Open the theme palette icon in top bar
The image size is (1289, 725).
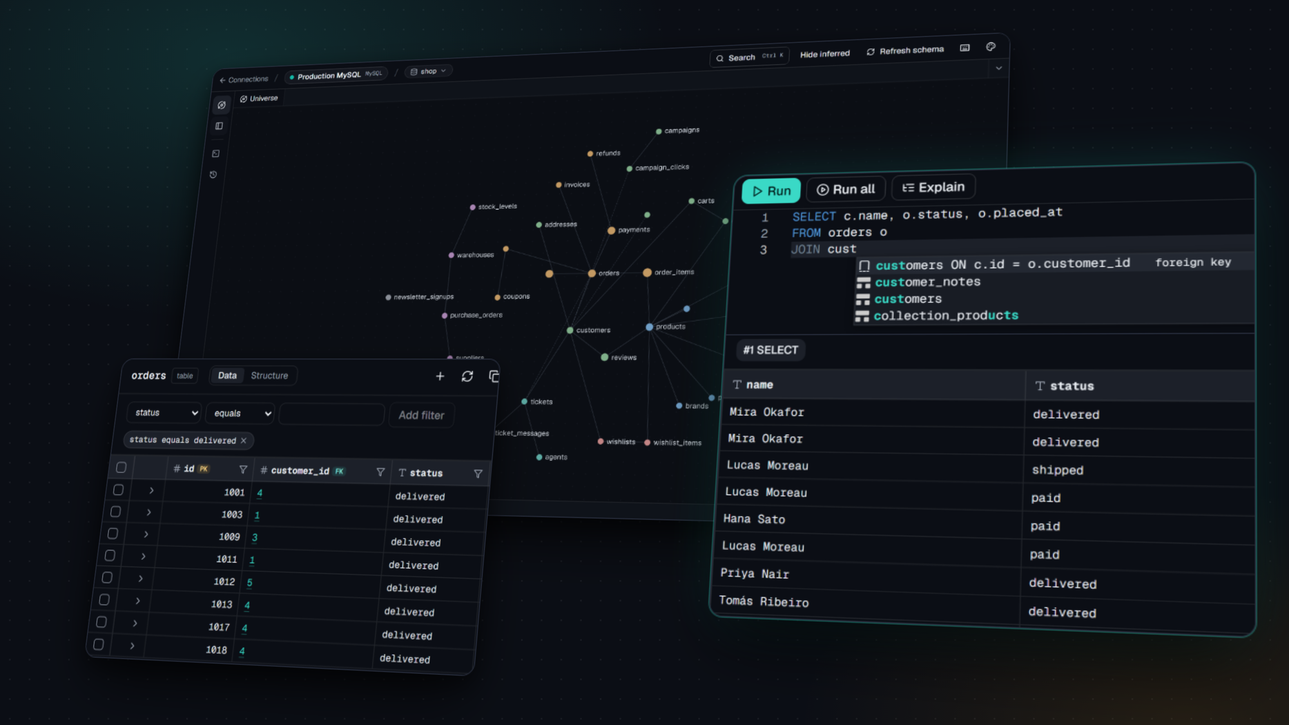point(991,46)
